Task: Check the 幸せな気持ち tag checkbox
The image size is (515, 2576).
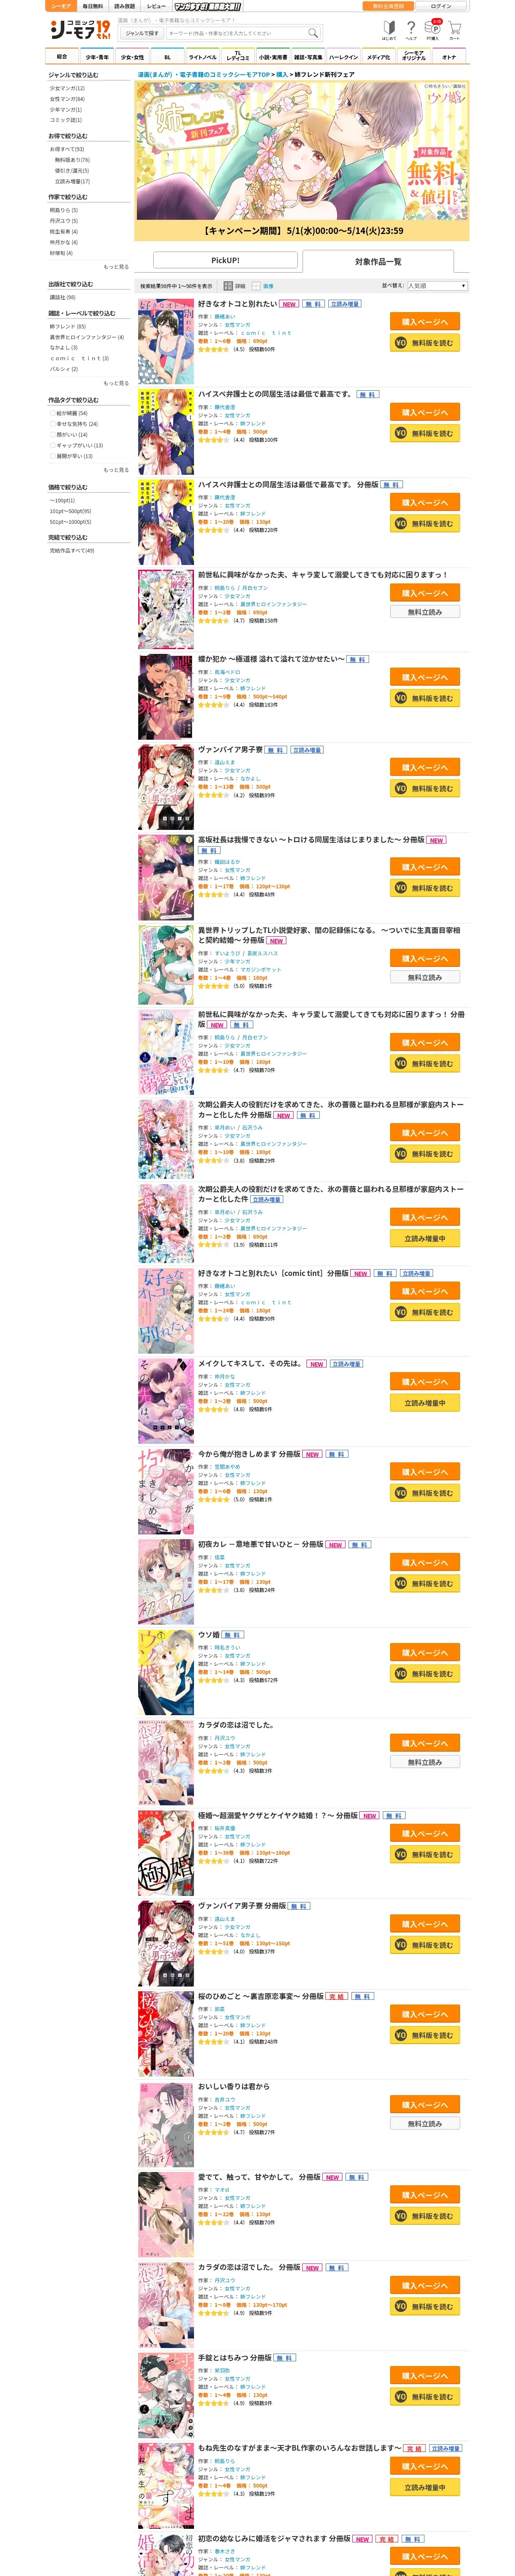Action: (53, 424)
